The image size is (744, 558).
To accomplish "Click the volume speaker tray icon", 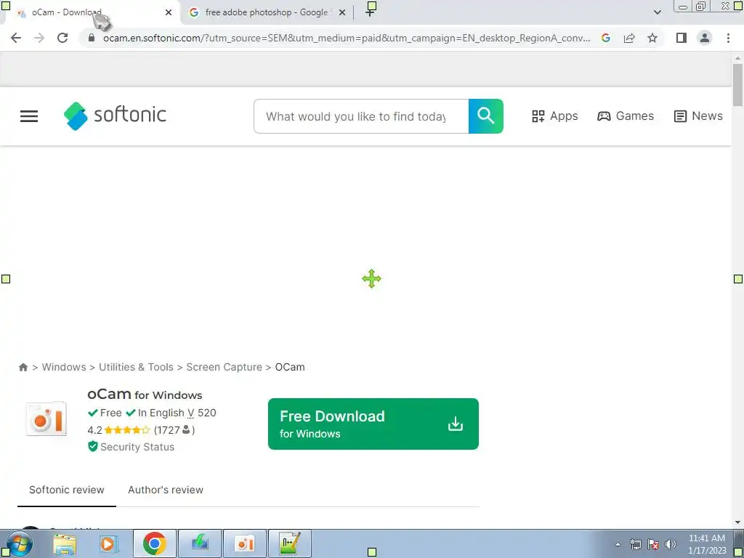I will click(x=671, y=544).
